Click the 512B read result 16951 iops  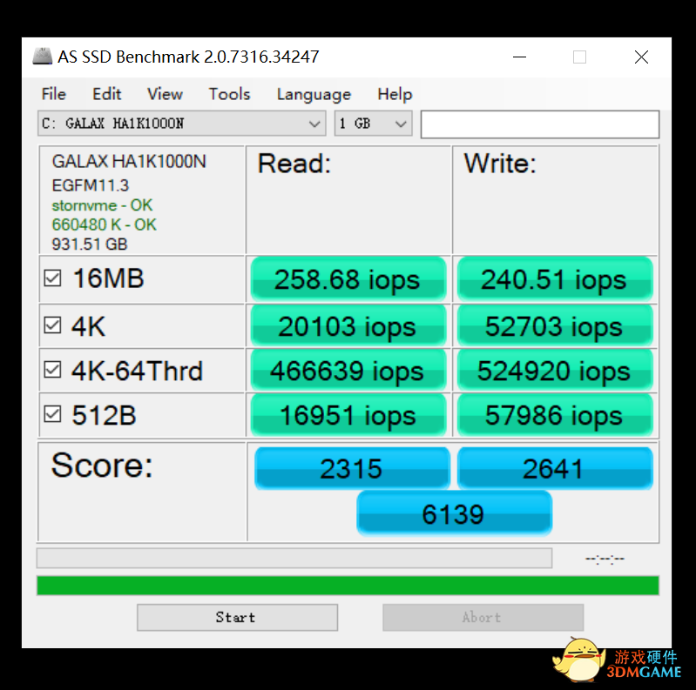(348, 416)
